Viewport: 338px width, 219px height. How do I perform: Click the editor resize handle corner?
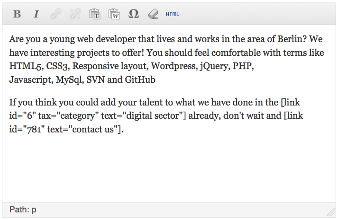click(331, 212)
